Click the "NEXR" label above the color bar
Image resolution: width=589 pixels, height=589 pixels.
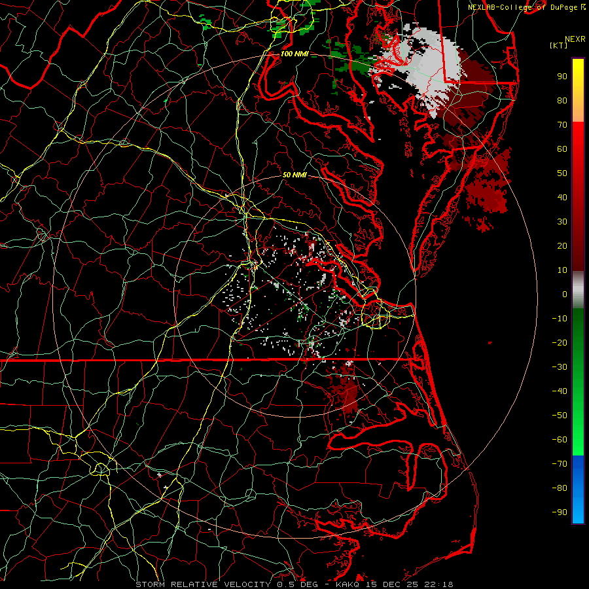[575, 39]
